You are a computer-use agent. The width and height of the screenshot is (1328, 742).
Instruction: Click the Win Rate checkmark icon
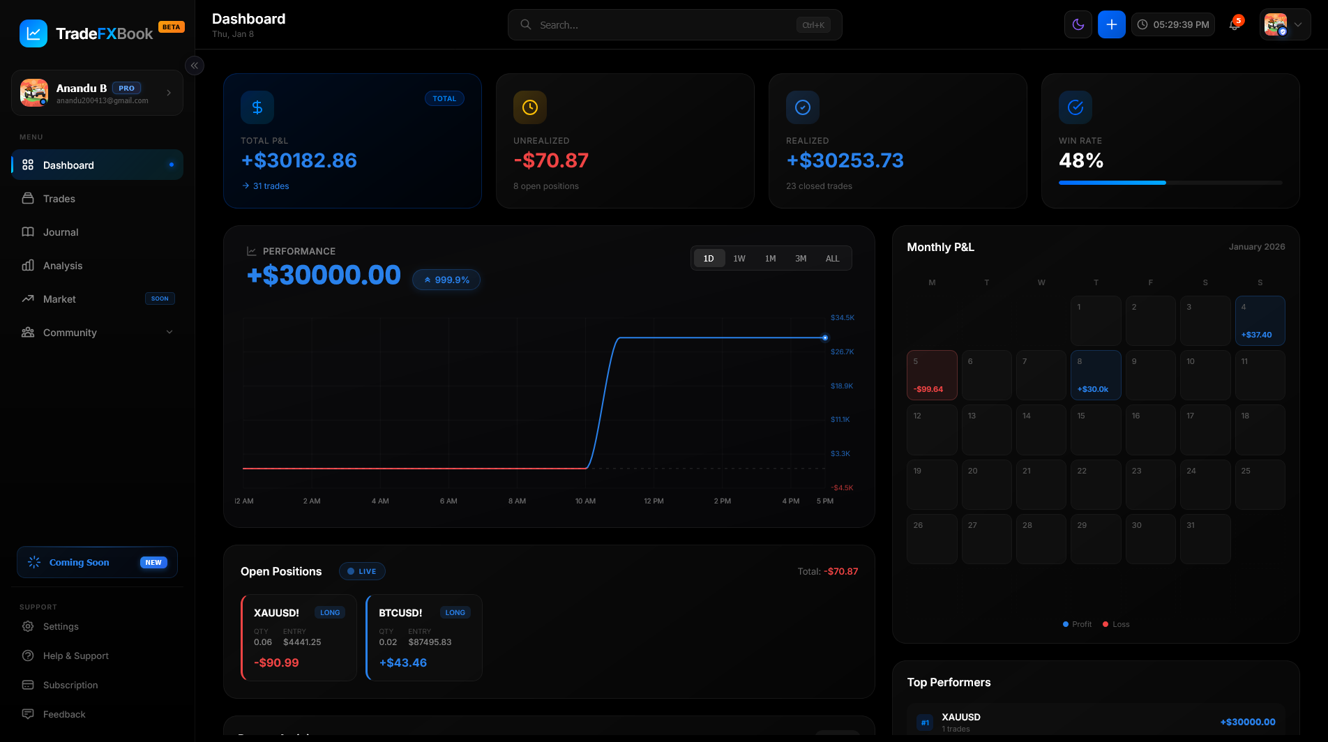[x=1076, y=107]
